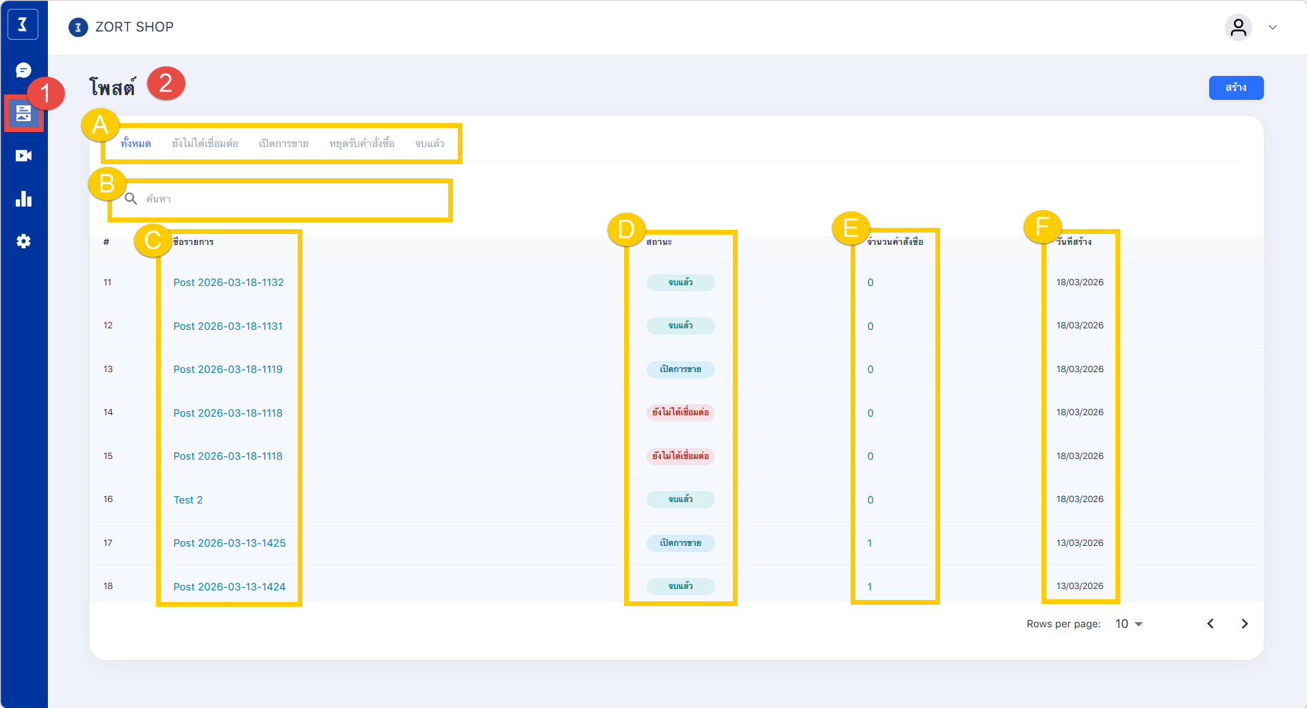Switch to the ยังไม่ได้เชื่อมต่อ tab
This screenshot has height=708, width=1307.
click(205, 144)
